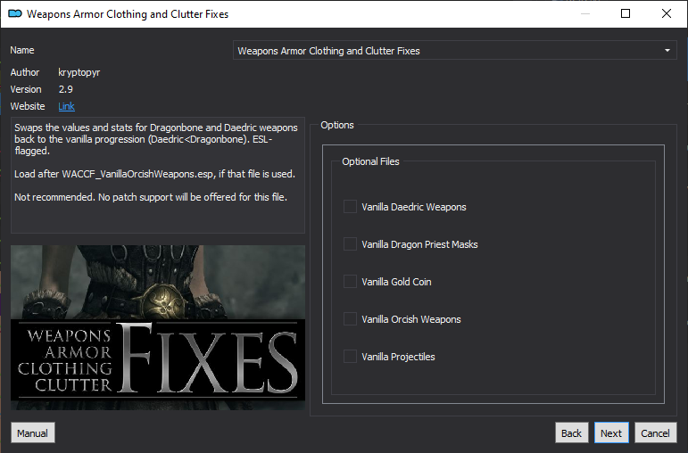Open the Website Link

coord(66,106)
